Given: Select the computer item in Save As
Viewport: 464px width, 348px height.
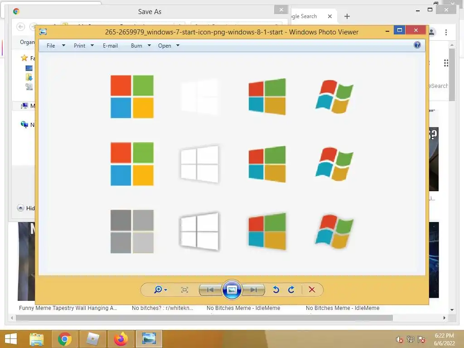Looking at the screenshot, I should tap(24, 106).
